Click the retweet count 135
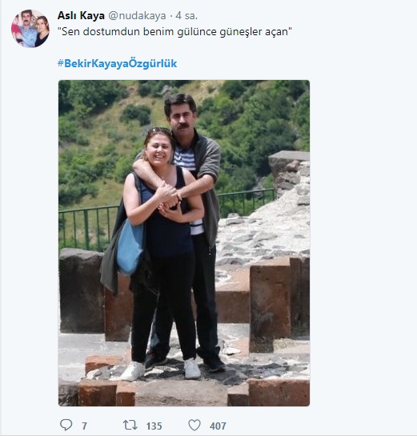Image resolution: width=417 pixels, height=436 pixels. coord(154,426)
